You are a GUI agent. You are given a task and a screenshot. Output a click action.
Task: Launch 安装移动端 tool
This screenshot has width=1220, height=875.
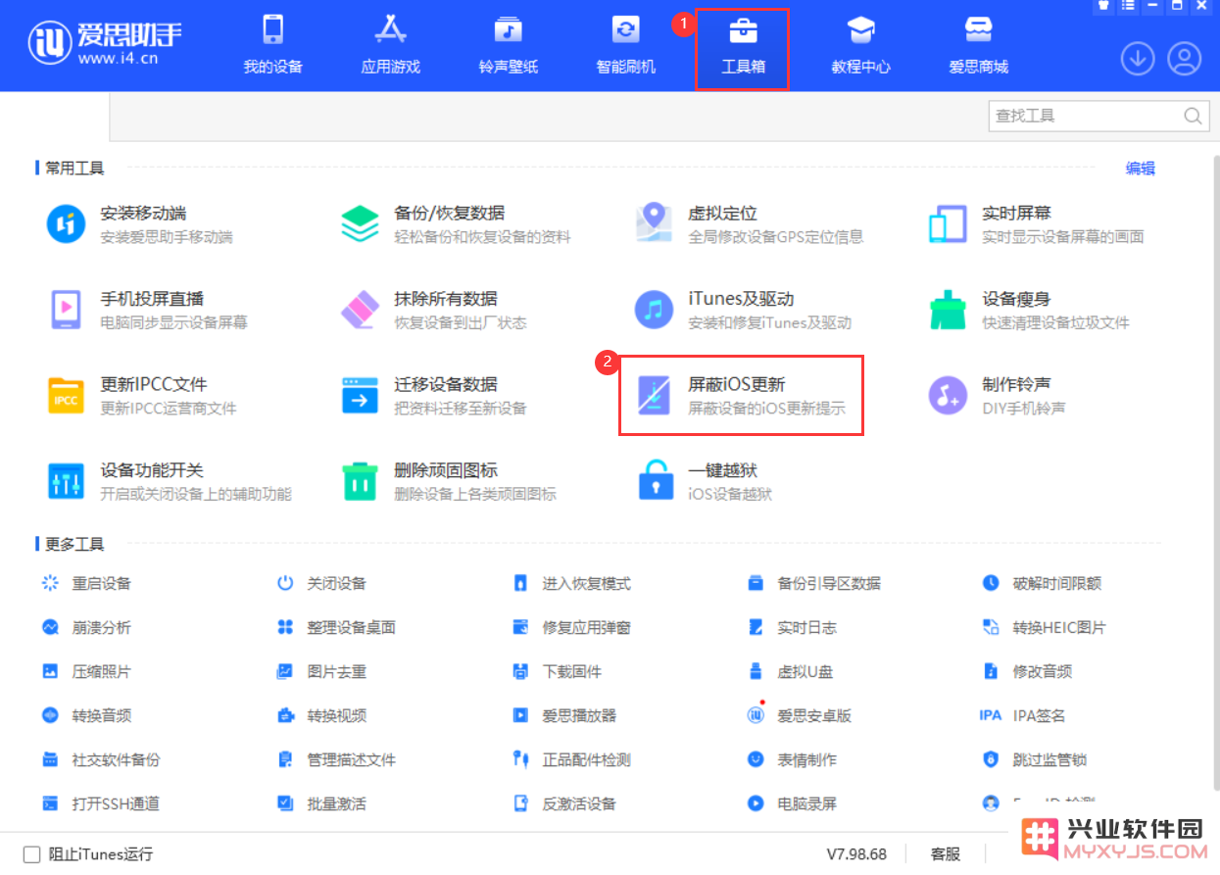coord(140,224)
